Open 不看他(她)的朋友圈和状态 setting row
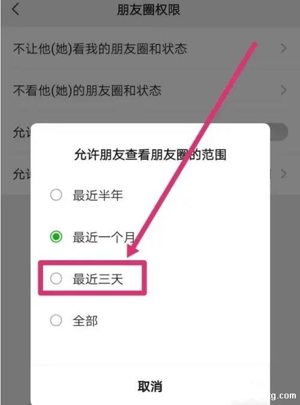Image resolution: width=300 pixels, height=405 pixels. pos(150,90)
